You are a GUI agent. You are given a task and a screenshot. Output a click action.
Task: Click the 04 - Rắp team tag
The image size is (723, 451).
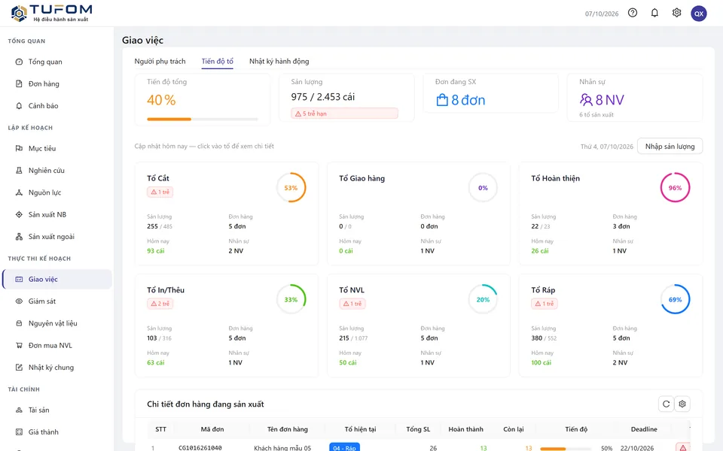pos(344,447)
